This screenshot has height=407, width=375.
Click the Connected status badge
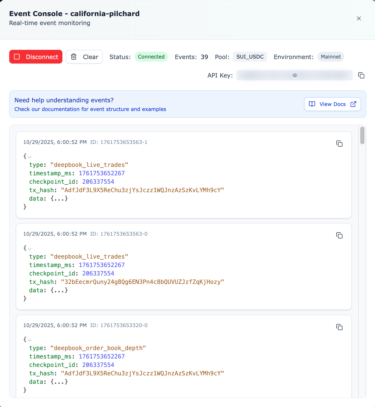coord(151,57)
